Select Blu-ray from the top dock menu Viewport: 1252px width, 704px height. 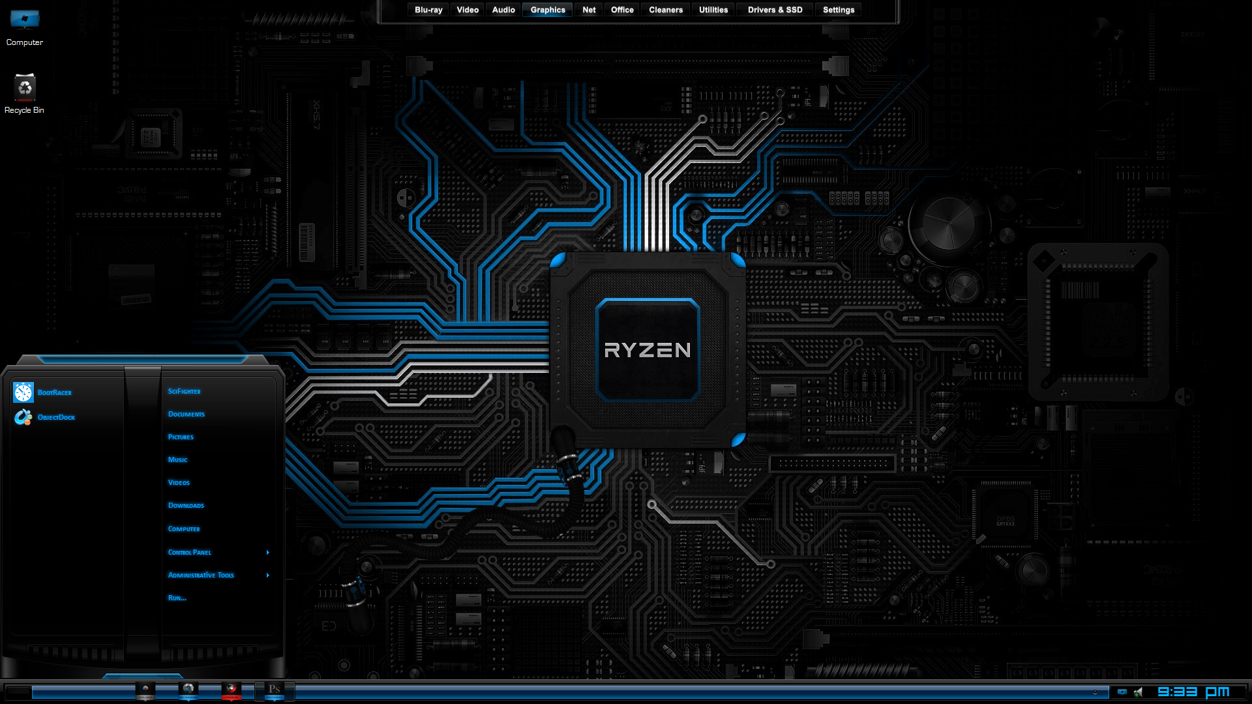tap(427, 10)
